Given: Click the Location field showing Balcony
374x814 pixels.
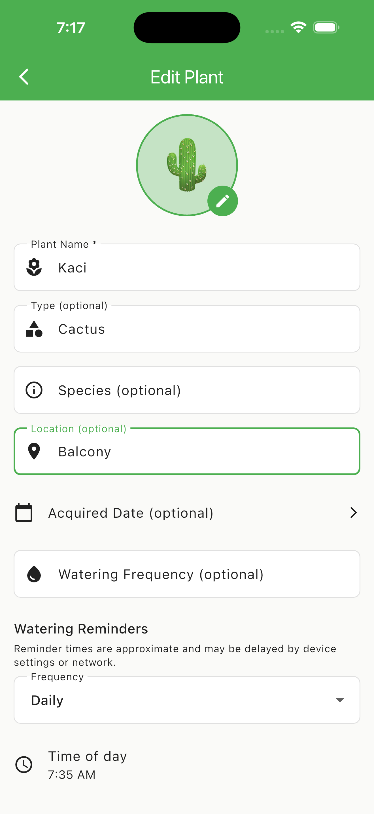Looking at the screenshot, I should point(202,452).
